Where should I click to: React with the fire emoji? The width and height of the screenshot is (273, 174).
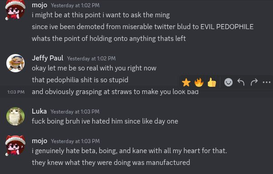[x=199, y=82]
